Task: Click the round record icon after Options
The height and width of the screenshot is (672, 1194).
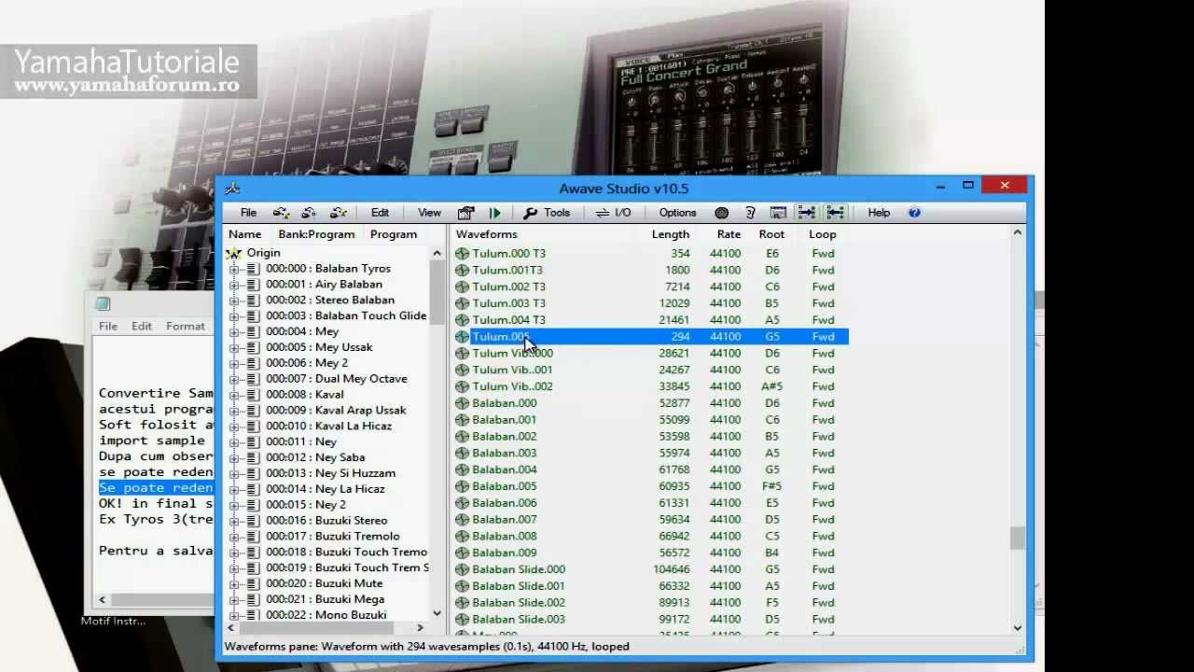Action: pyautogui.click(x=721, y=213)
